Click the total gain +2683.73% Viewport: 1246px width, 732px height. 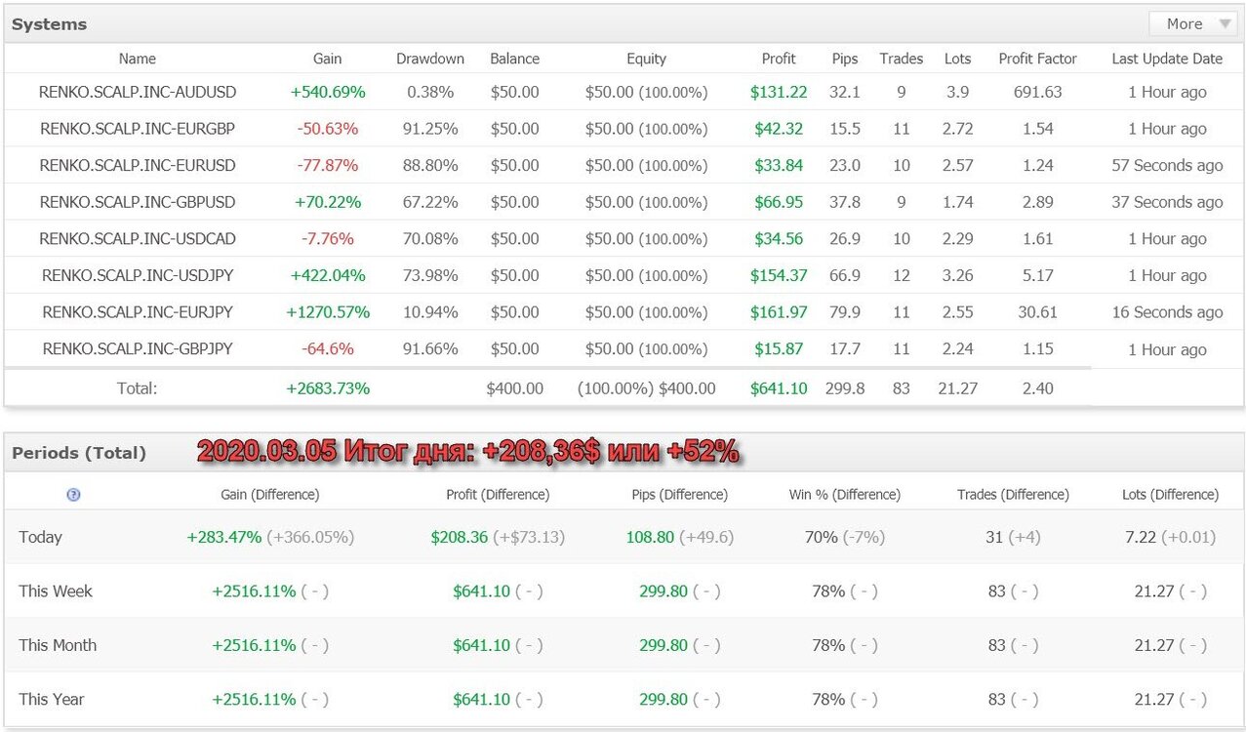pos(328,388)
